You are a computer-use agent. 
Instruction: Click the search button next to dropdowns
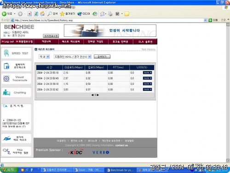pyautogui.click(x=102, y=57)
